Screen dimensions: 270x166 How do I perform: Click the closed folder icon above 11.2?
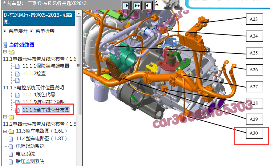[11, 117]
